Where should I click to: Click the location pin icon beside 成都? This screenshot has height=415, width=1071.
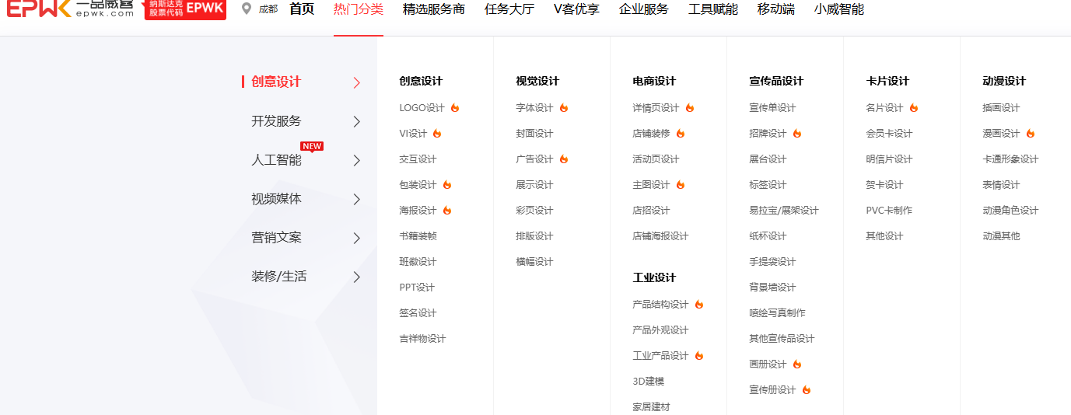coord(247,9)
